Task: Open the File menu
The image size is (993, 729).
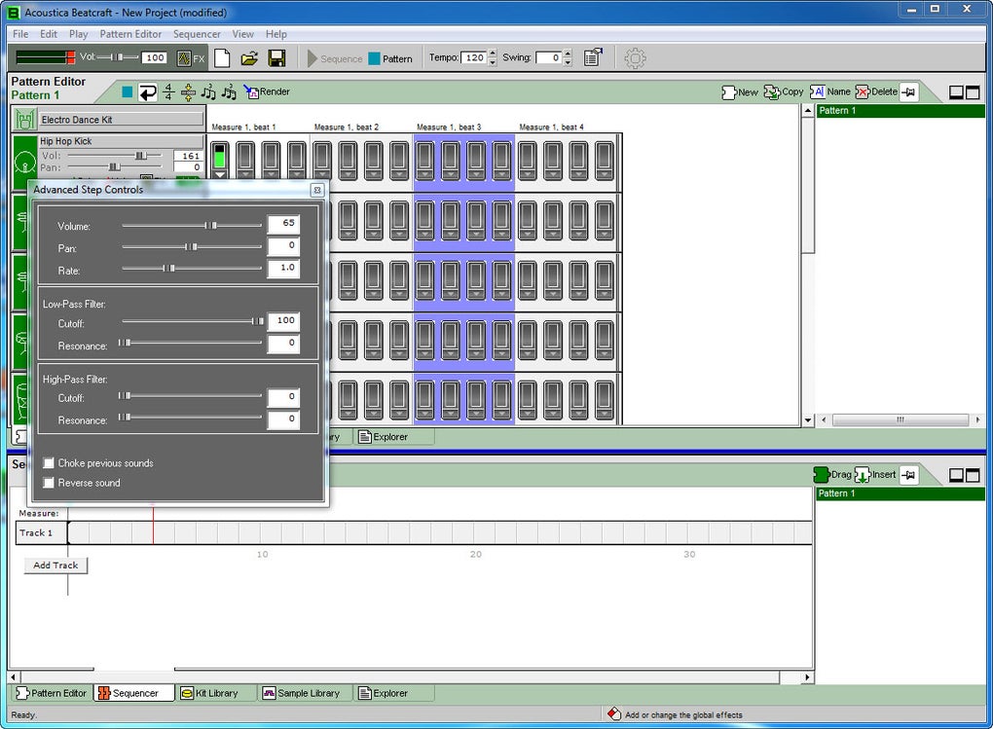Action: (20, 34)
